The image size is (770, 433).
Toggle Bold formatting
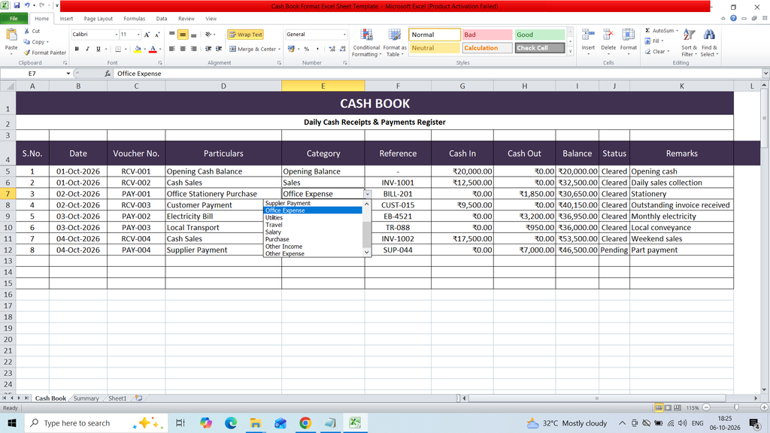click(77, 49)
